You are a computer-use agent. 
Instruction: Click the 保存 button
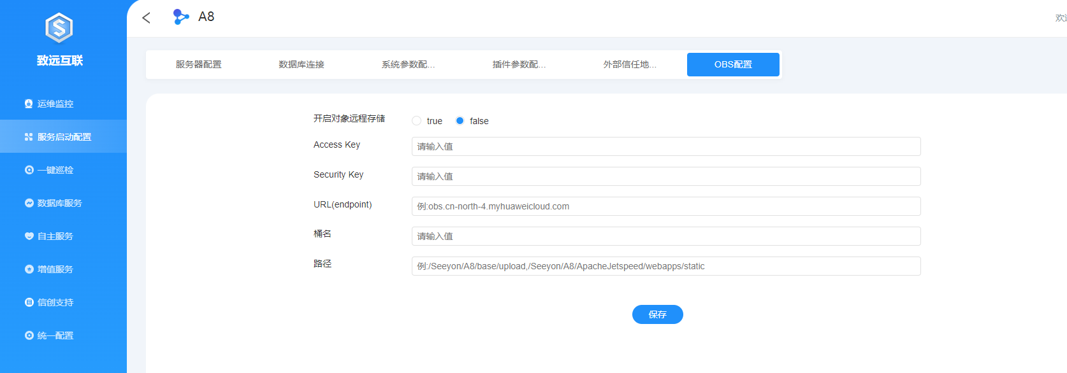[658, 314]
